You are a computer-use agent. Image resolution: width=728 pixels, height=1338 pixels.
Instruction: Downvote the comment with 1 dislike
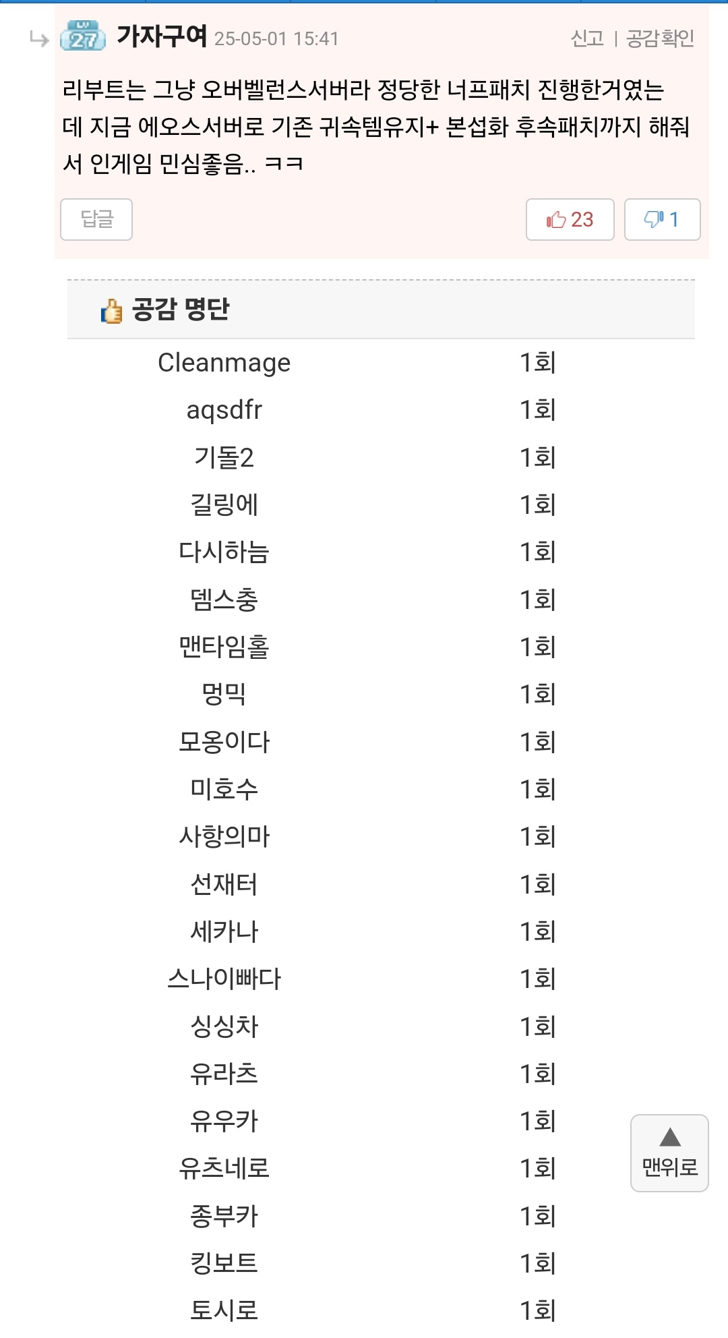[662, 219]
